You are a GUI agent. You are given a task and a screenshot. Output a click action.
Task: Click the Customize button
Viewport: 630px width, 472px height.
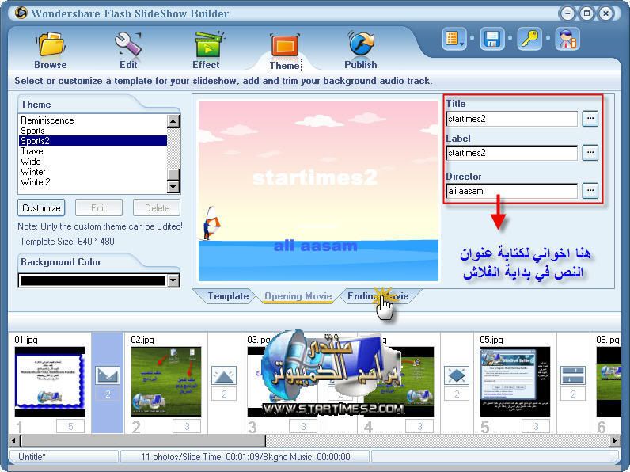pos(41,207)
